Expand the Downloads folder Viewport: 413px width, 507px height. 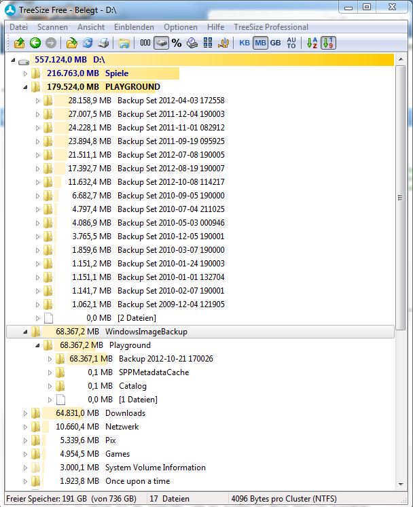click(x=25, y=413)
